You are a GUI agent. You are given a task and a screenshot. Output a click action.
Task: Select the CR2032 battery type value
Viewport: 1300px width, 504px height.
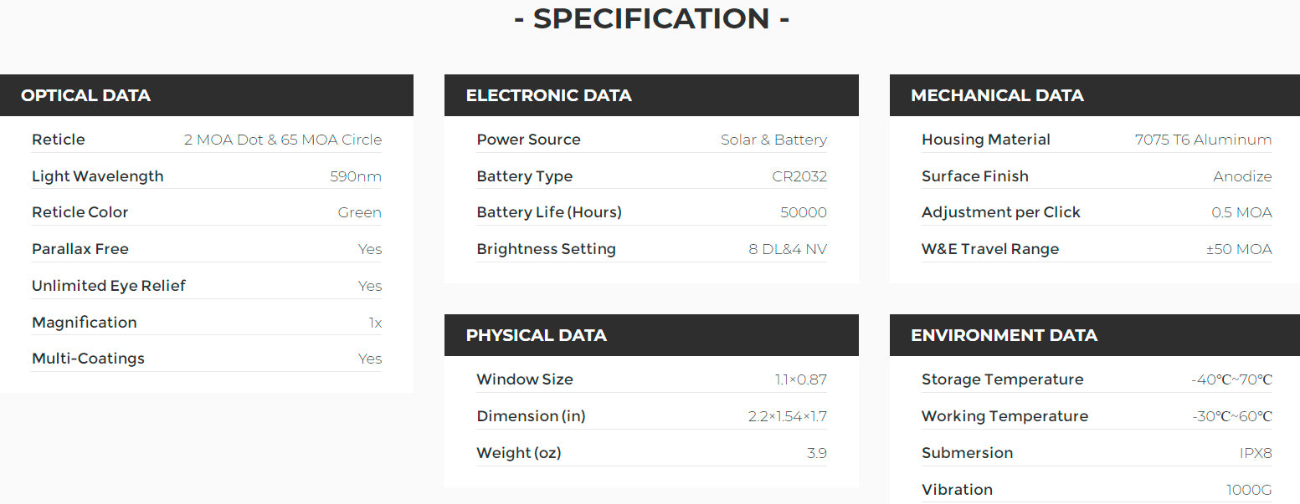tap(799, 176)
